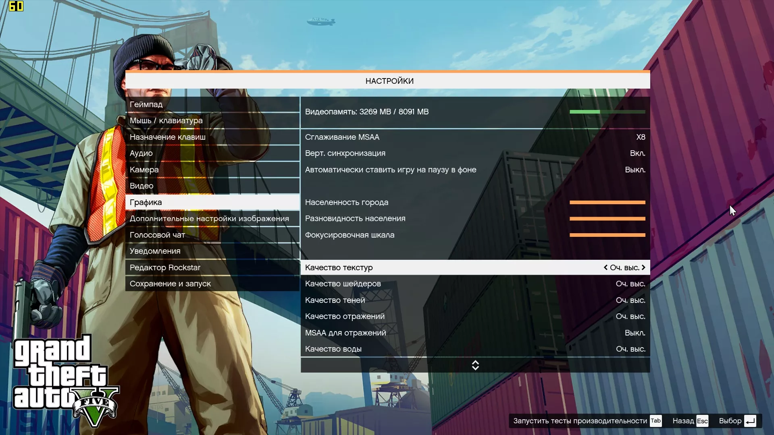Screen dimensions: 774x435
Task: Select the Качество воды row
Action: point(475,349)
